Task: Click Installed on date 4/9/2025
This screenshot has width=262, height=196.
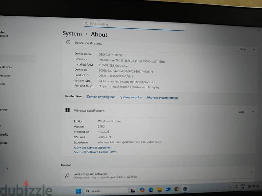Action: 103,132
